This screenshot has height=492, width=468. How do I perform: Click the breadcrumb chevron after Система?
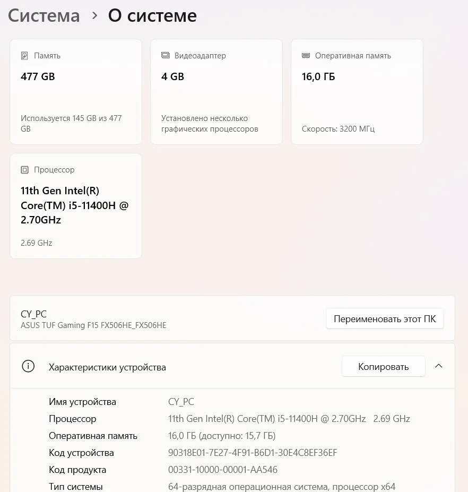[x=95, y=15]
